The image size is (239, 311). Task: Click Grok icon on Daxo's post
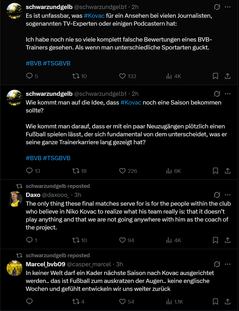click(217, 195)
